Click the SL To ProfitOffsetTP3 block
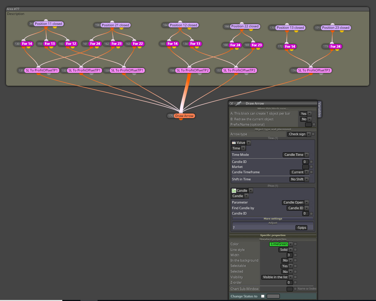This screenshot has height=301, width=376. pyautogui.click(x=314, y=70)
